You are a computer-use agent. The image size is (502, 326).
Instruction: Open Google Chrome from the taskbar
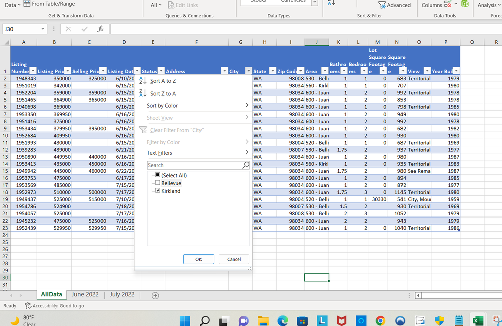coord(380,320)
